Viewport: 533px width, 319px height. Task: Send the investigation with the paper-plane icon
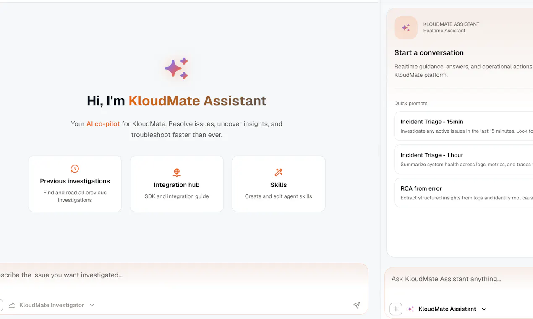point(357,305)
